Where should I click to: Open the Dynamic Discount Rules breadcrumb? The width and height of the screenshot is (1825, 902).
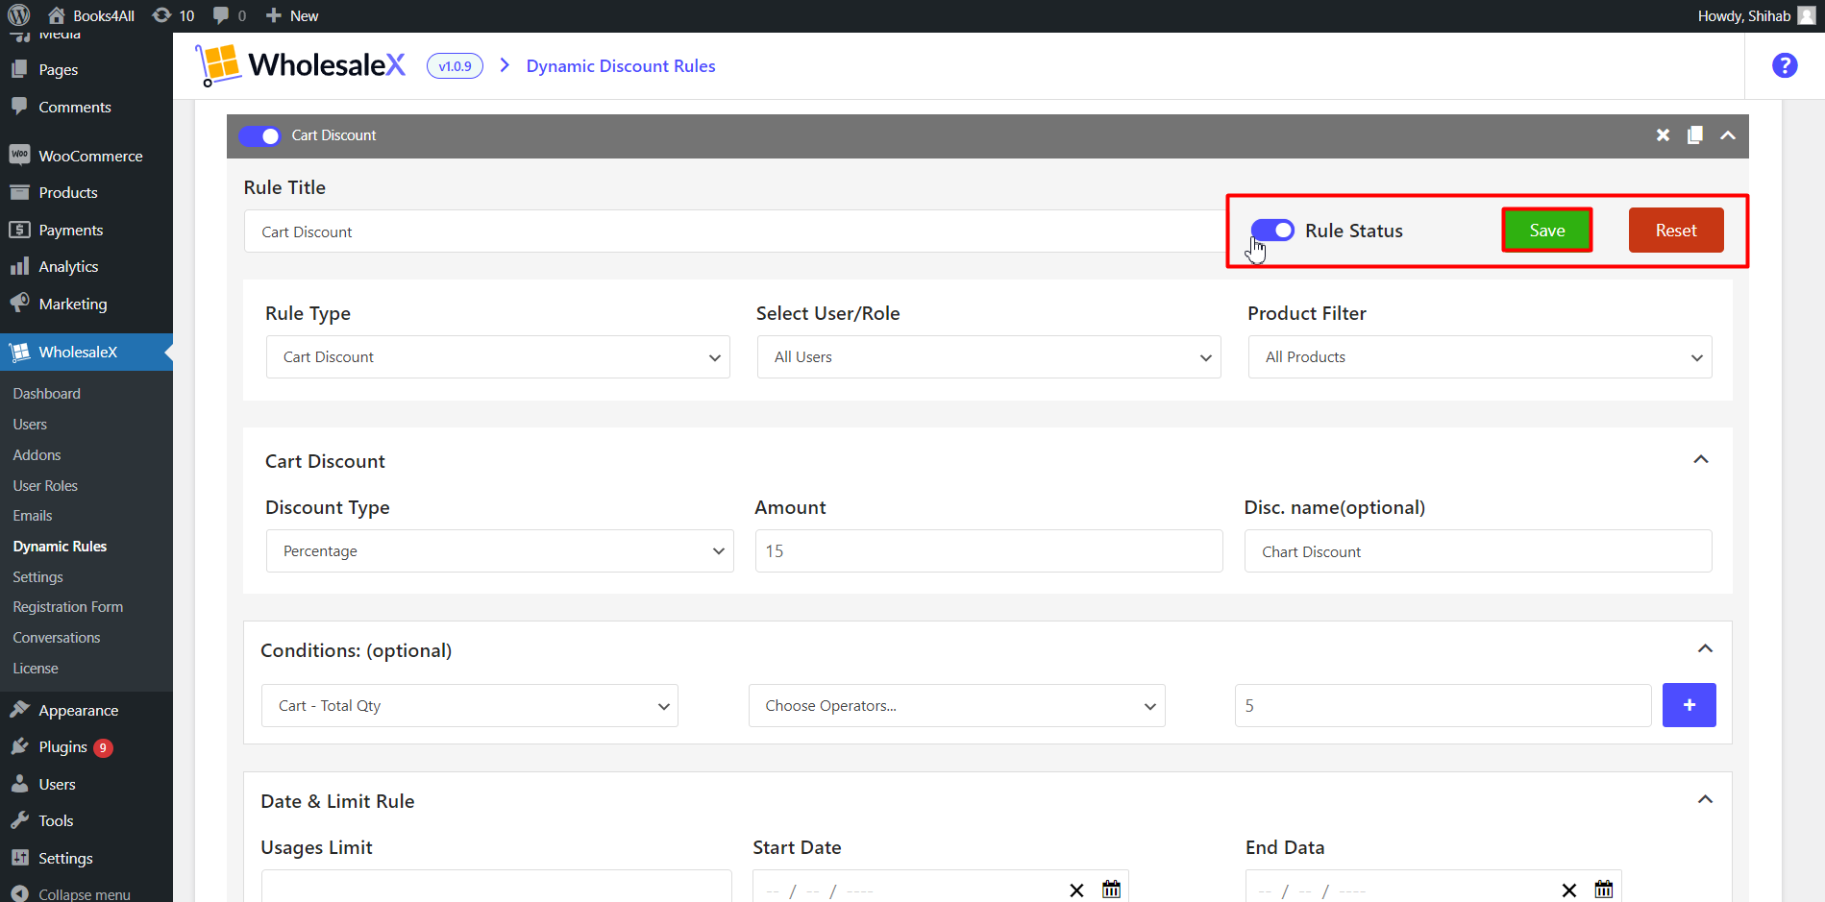pyautogui.click(x=621, y=66)
